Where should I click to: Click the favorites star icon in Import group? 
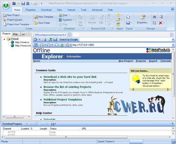coord(118,15)
